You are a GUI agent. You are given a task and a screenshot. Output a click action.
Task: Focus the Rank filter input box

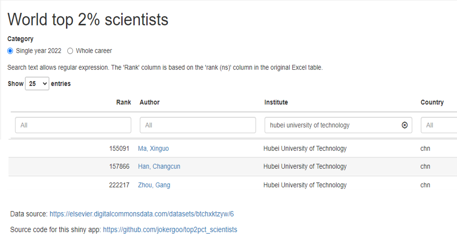pos(73,125)
